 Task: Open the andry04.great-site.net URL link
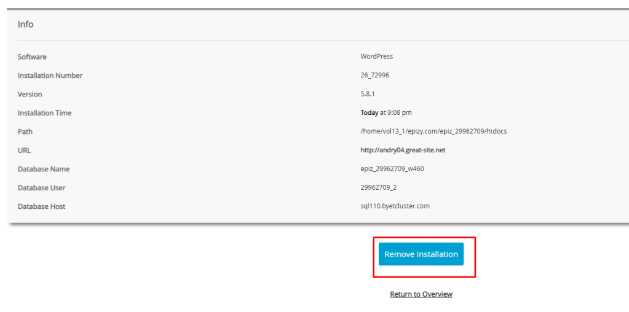point(403,150)
